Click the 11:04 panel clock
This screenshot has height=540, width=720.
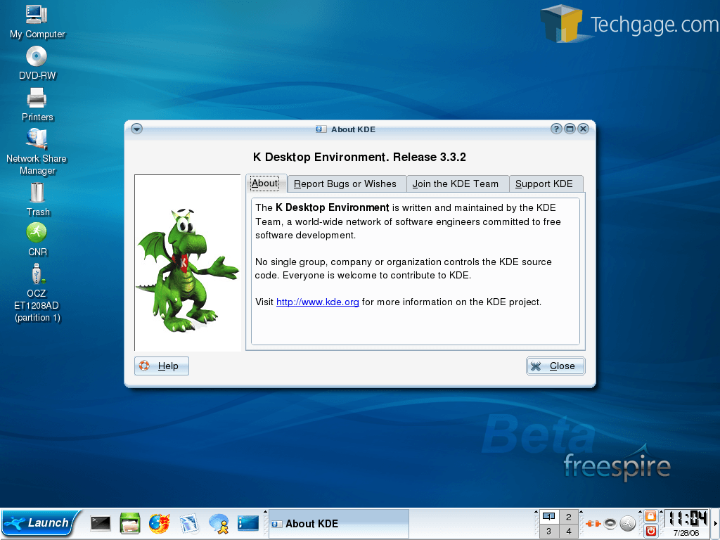point(687,519)
